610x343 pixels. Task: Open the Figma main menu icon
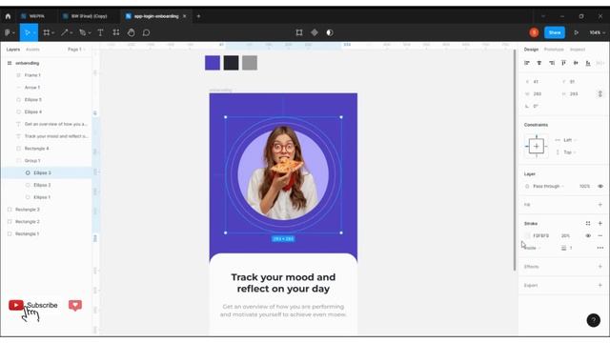click(x=8, y=32)
